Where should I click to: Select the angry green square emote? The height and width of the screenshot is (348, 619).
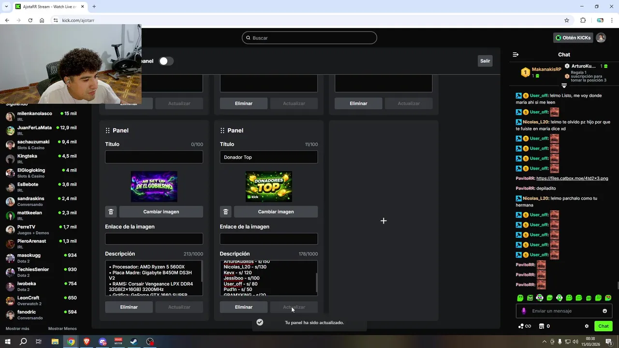(530, 298)
